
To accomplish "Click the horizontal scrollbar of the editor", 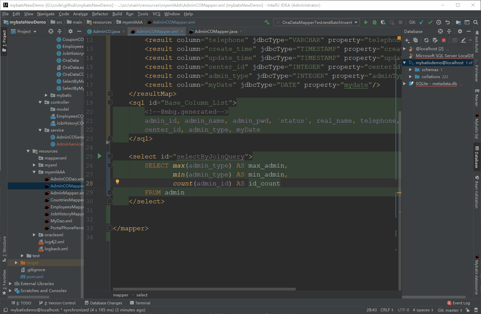I will (x=204, y=289).
